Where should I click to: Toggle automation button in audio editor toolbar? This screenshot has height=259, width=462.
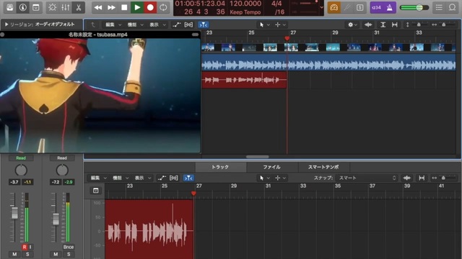[x=162, y=178]
